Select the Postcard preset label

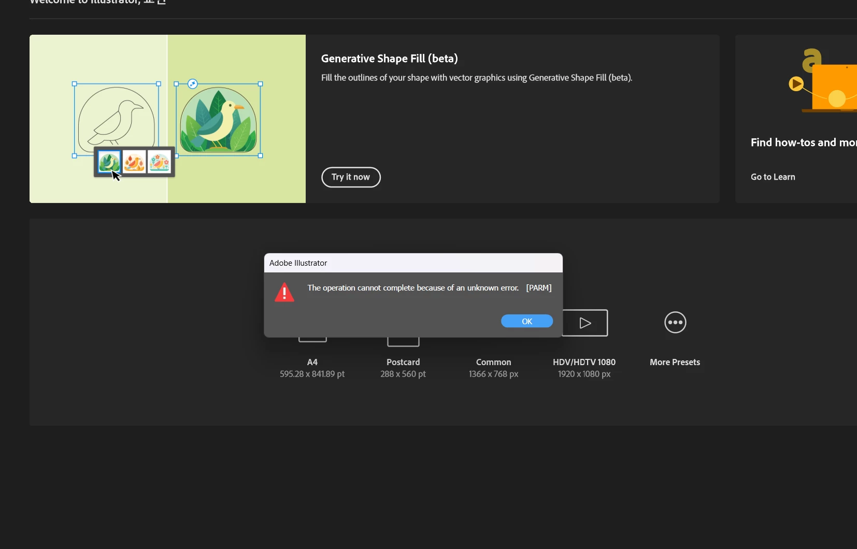[403, 362]
